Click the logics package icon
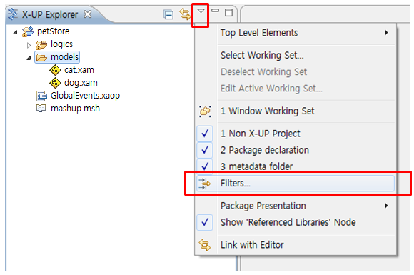The width and height of the screenshot is (414, 275). click(x=41, y=44)
